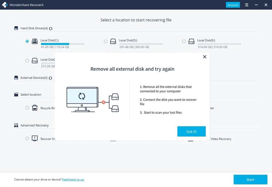The width and height of the screenshot is (272, 187).
Task: Close the Remove external disk dialog
Action: point(205,57)
